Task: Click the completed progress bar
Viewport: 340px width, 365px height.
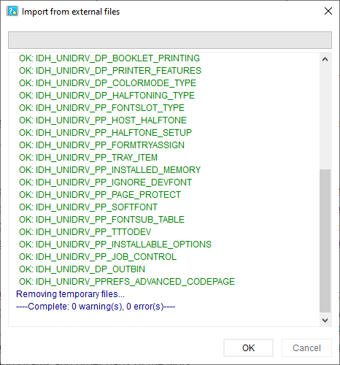Action: click(x=170, y=40)
